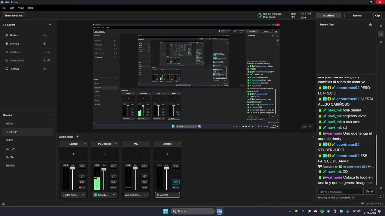Viewport: 385px width, 216px height.
Task: Open the three-dots menu beside Sending to Kick
Action: click(x=353, y=198)
